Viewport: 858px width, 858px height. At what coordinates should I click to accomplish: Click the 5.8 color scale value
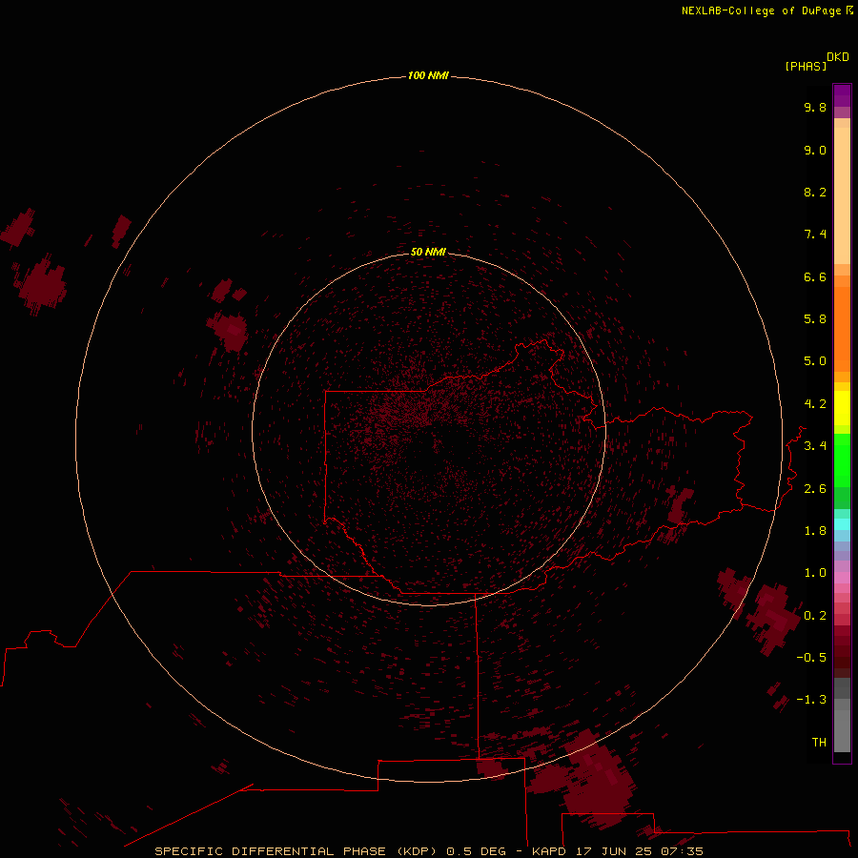tap(815, 319)
